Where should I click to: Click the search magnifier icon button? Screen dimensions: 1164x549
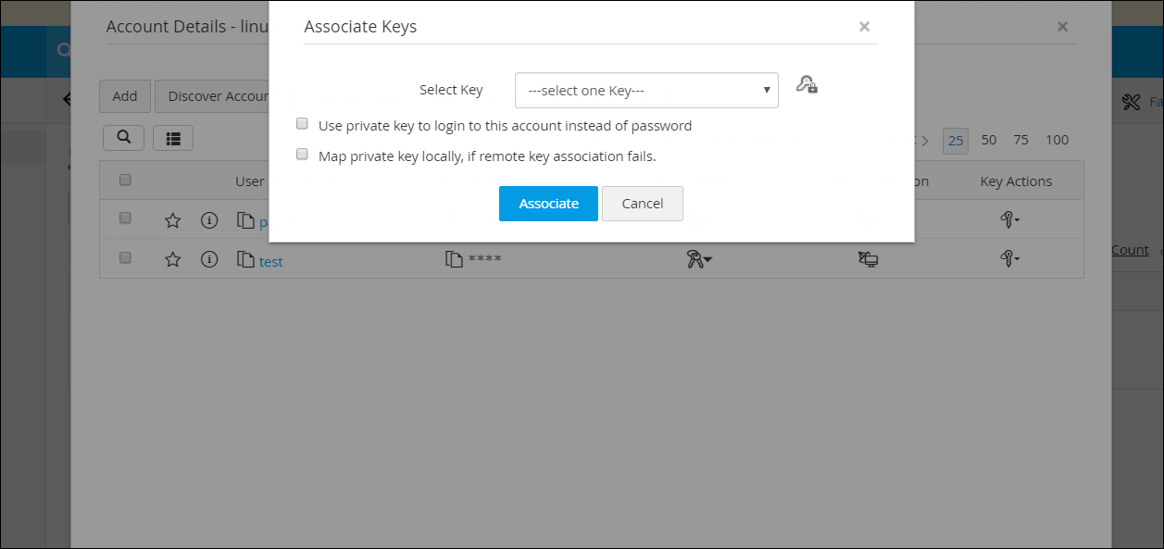[x=123, y=138]
